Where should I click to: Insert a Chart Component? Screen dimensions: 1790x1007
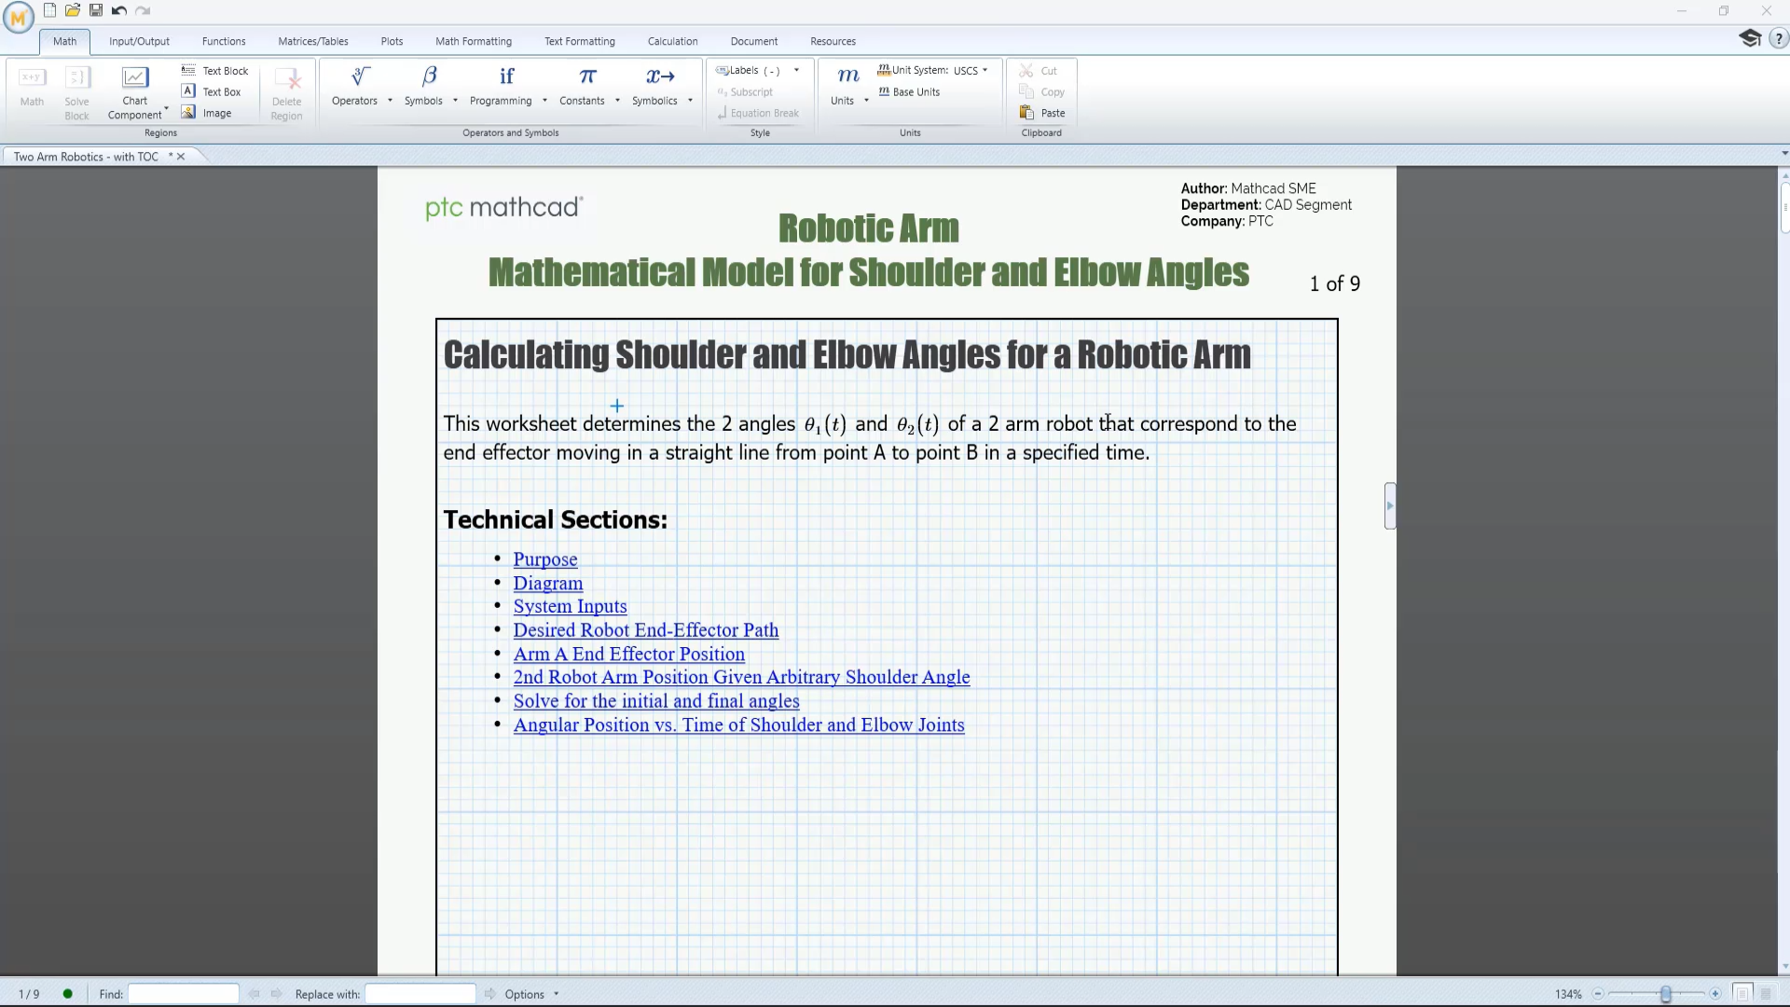coord(135,93)
